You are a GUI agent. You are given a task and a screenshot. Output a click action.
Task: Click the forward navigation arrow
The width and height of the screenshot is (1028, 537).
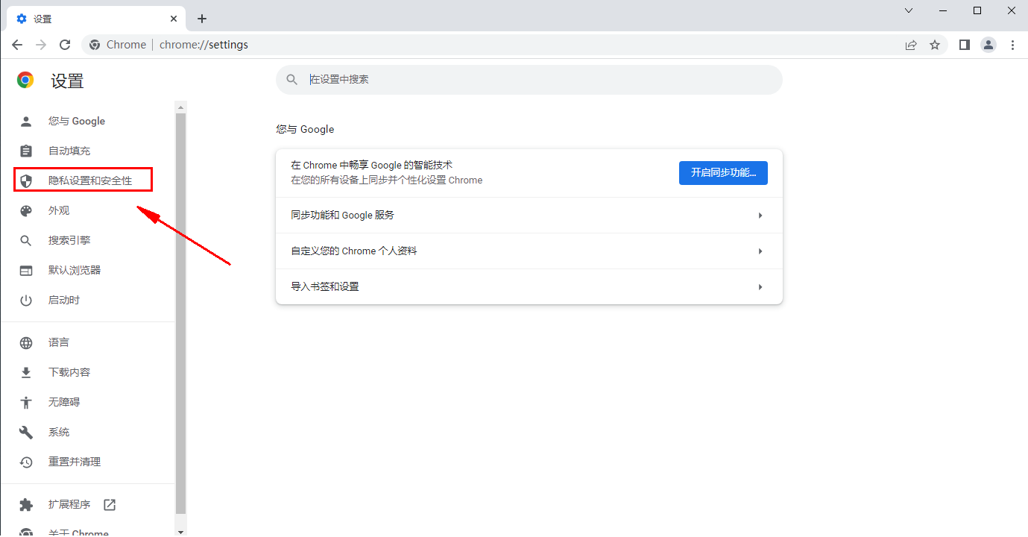coord(41,45)
